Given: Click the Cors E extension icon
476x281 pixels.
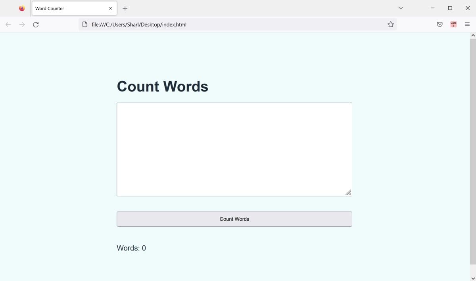Looking at the screenshot, I should pos(453,25).
